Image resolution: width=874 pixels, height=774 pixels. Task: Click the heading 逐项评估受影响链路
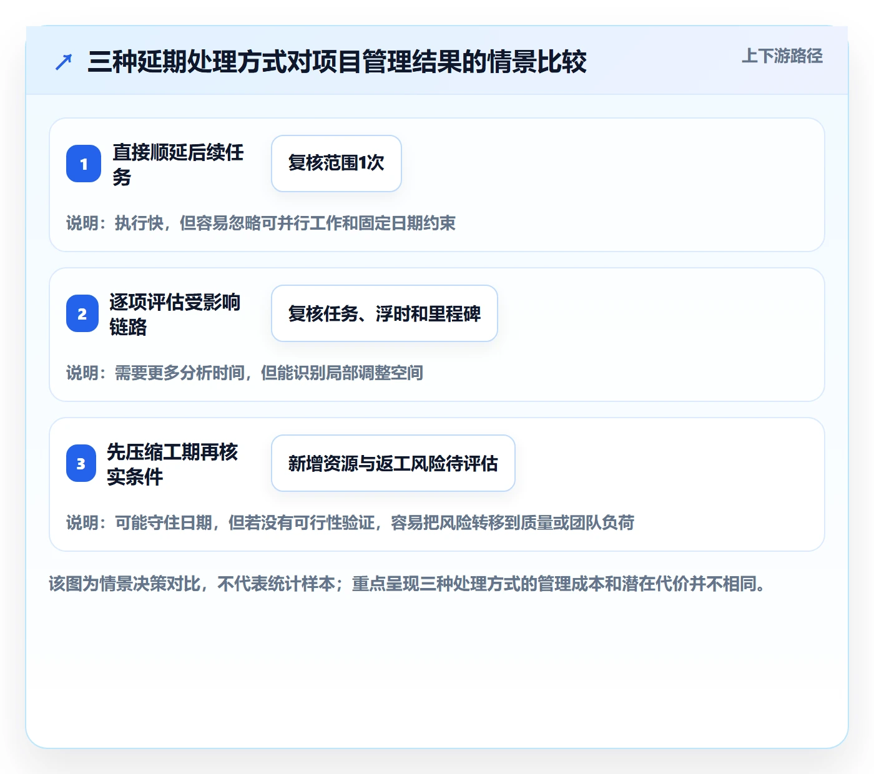[x=175, y=314]
